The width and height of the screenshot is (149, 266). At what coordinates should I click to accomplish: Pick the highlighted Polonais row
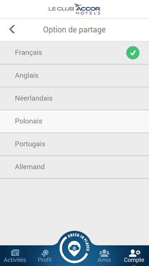coord(74,121)
